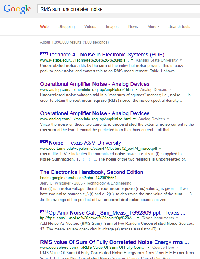This screenshot has width=200, height=259.
Task: Click the Course Hero source label
Action: 163,247
